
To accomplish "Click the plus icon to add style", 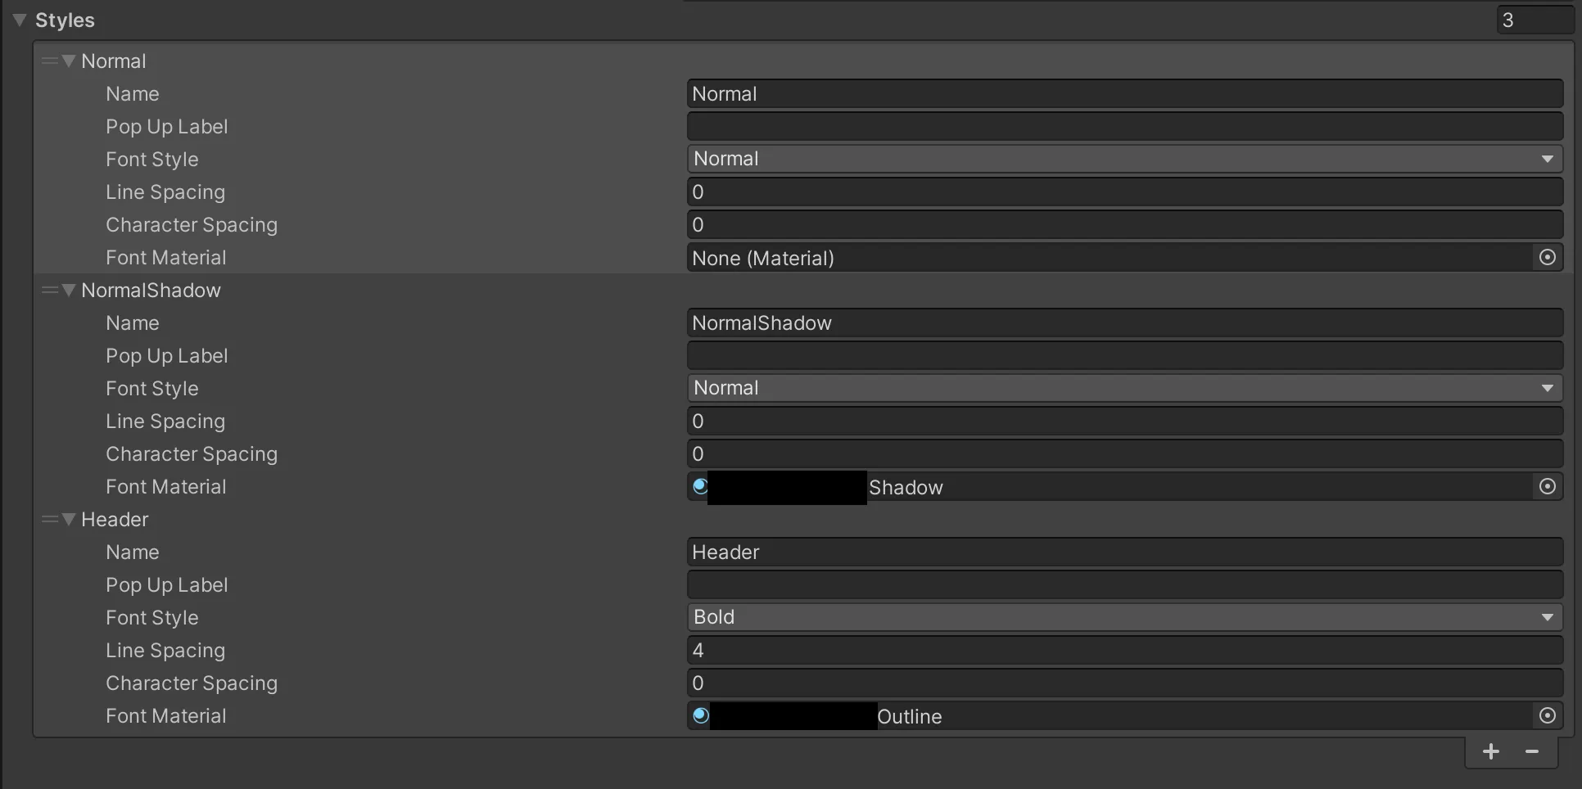I will pos(1490,752).
